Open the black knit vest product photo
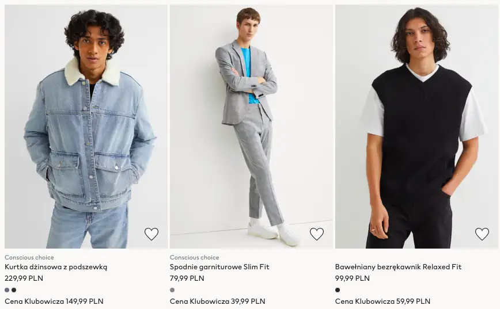Image resolution: width=500 pixels, height=309 pixels. coord(416,127)
